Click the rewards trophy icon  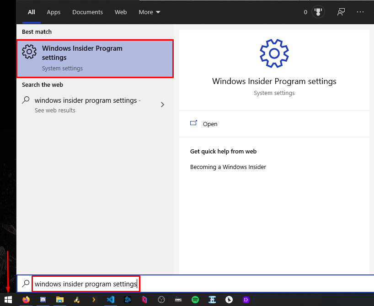318,12
